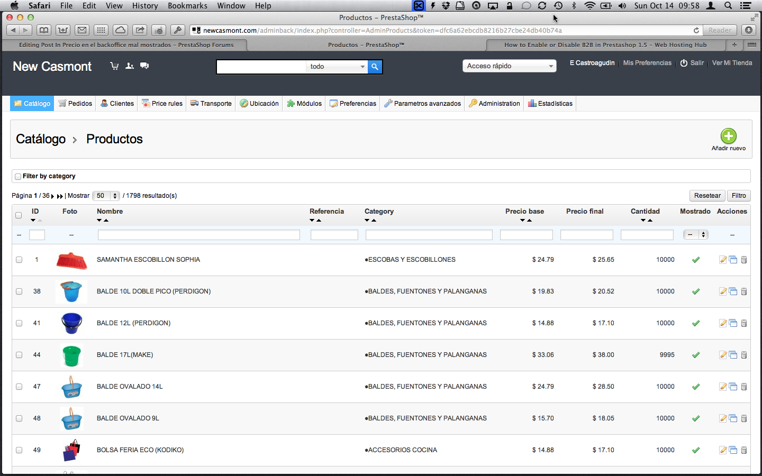Click the edit pencil for BALDE 17L(MAKE)
Viewport: 762px width, 476px height.
[x=723, y=355]
